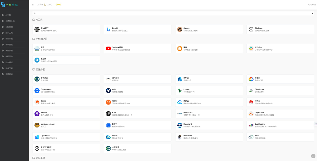Click the scroll-to-top arrow button
This screenshot has height=161, width=317.
click(x=313, y=156)
